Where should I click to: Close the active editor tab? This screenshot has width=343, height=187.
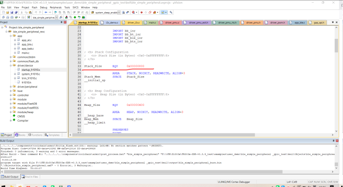pyautogui.click(x=336, y=22)
